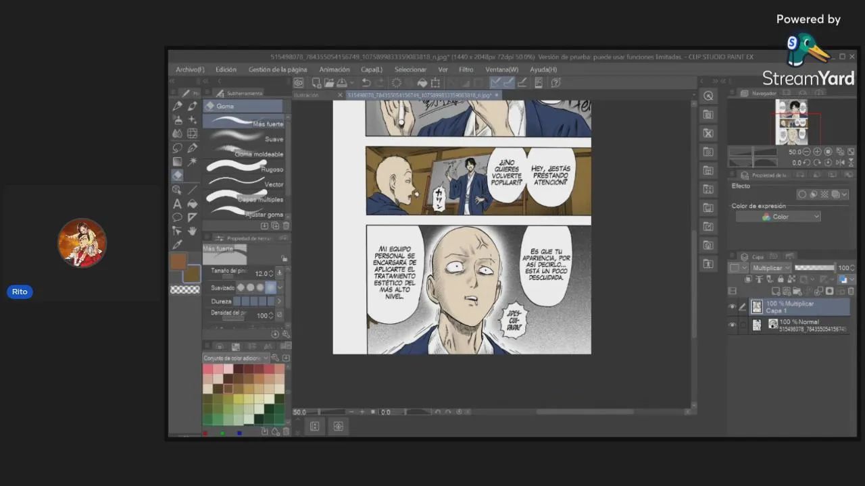The height and width of the screenshot is (486, 865).
Task: Click the main brown foreground color swatch
Action: point(178,261)
